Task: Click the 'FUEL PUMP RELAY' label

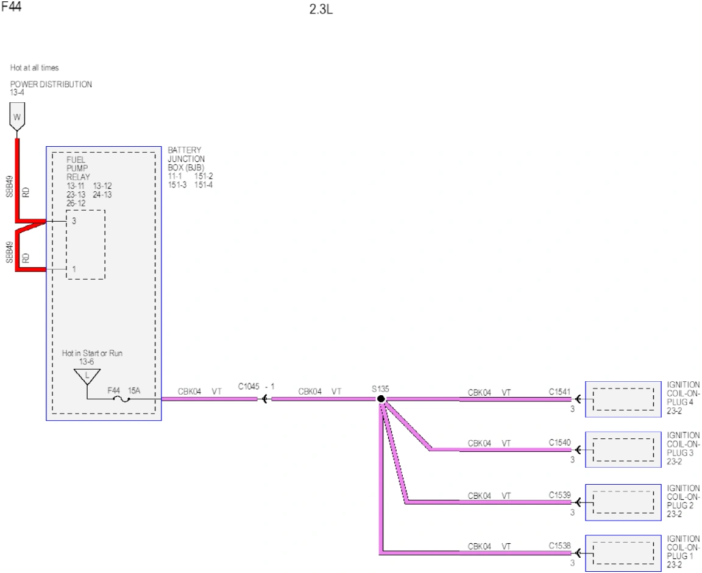Action: 79,168
